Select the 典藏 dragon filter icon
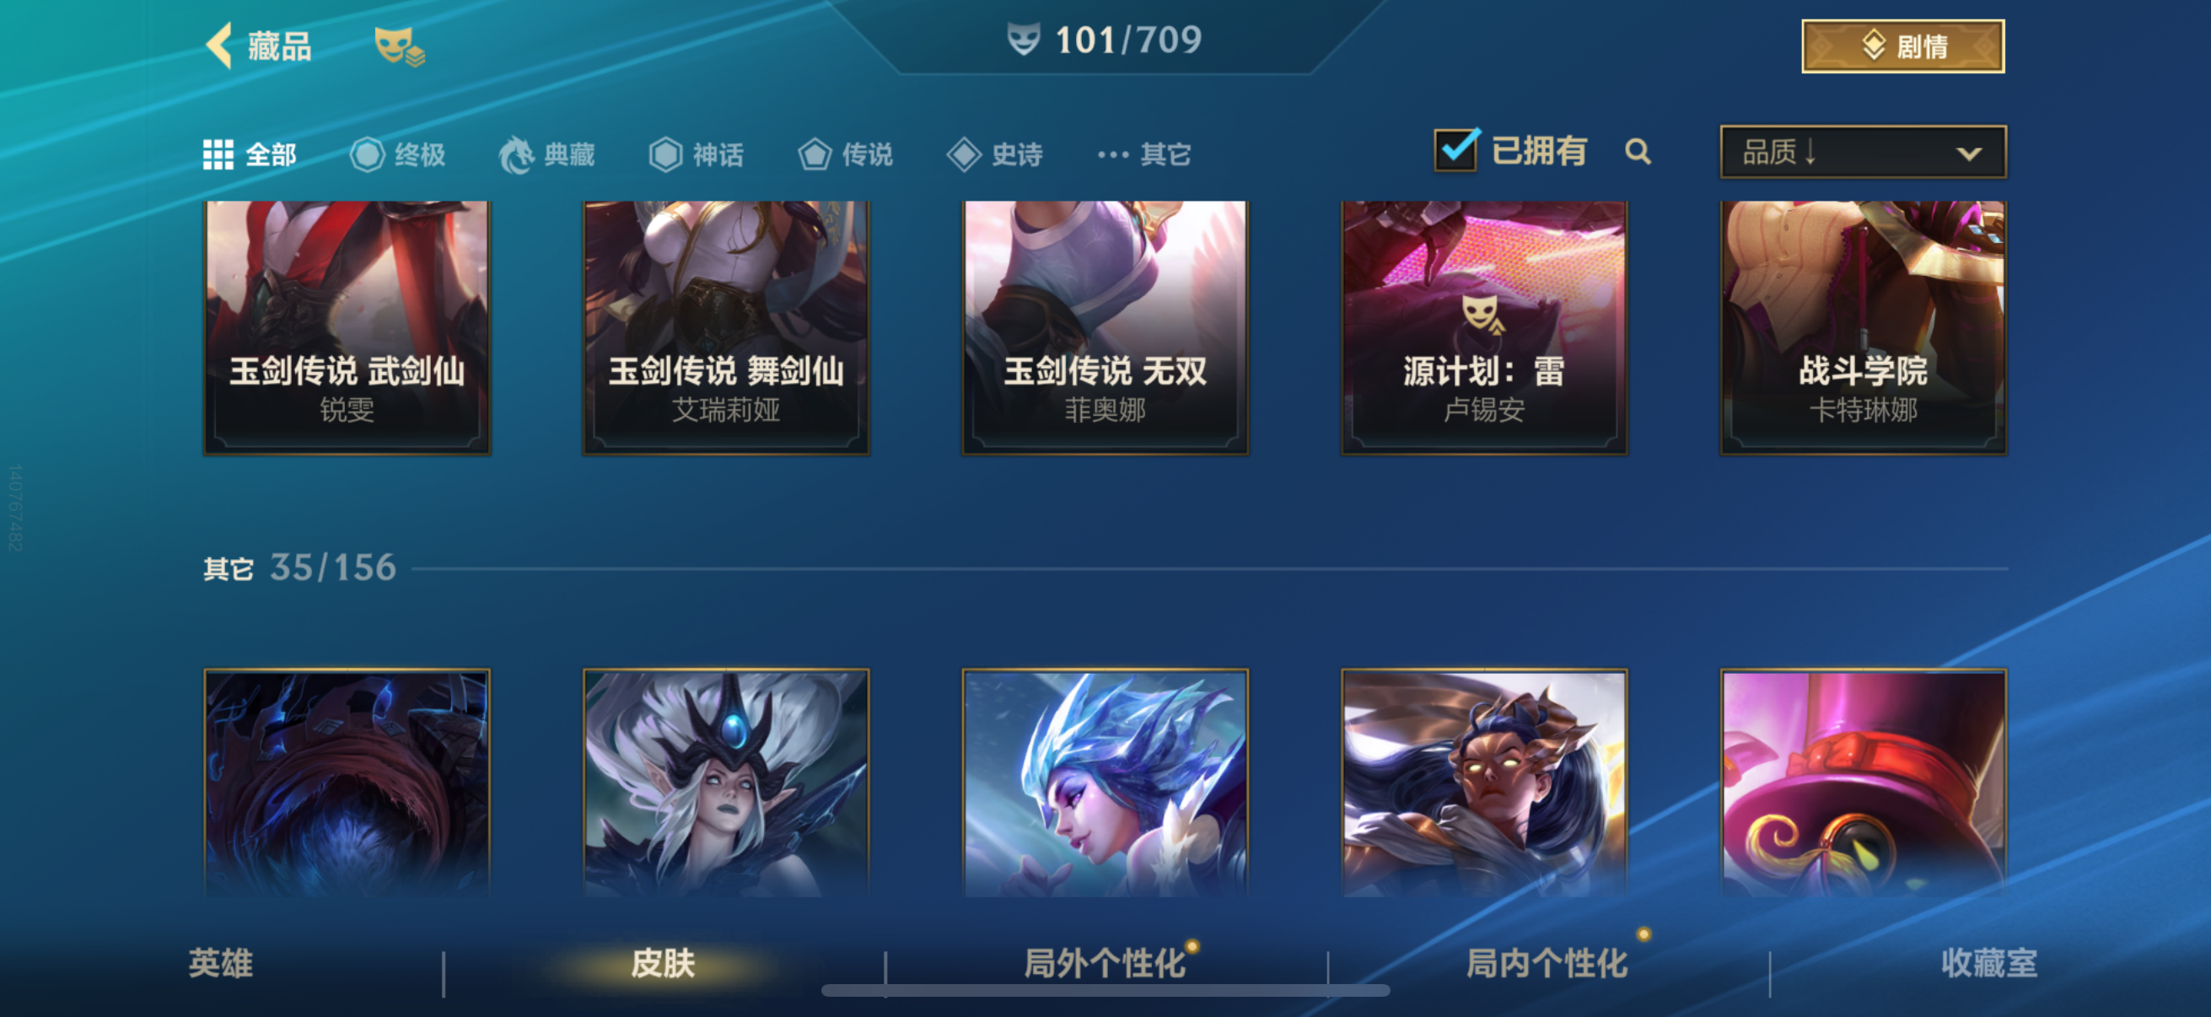 tap(517, 154)
